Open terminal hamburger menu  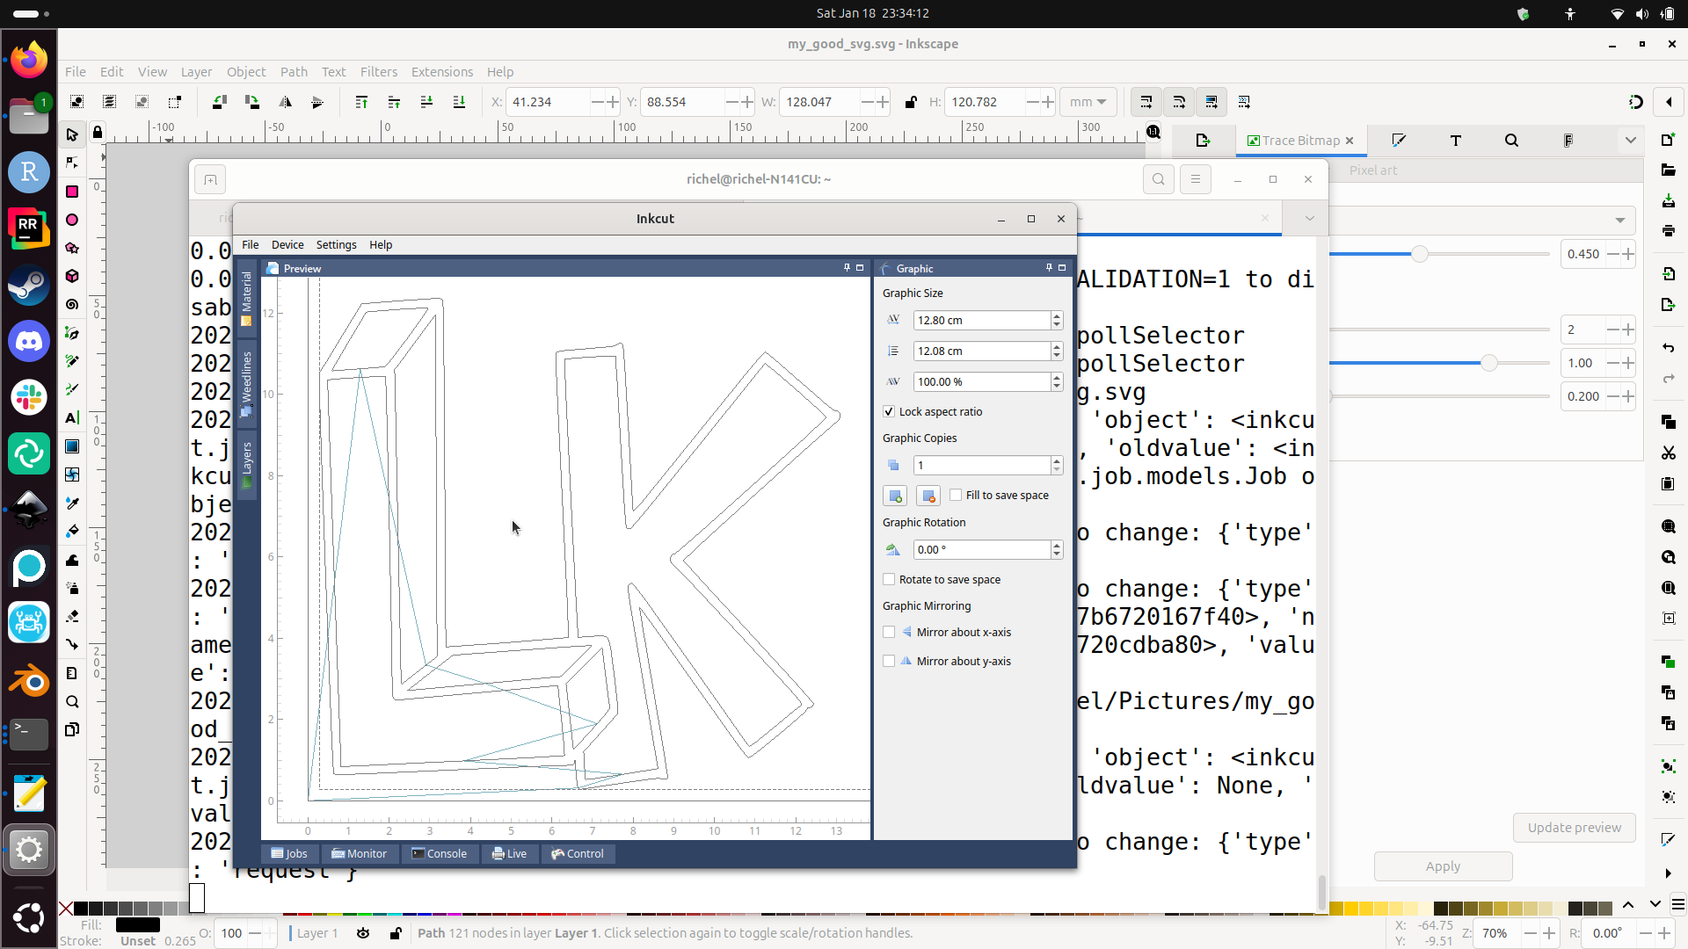[1195, 179]
